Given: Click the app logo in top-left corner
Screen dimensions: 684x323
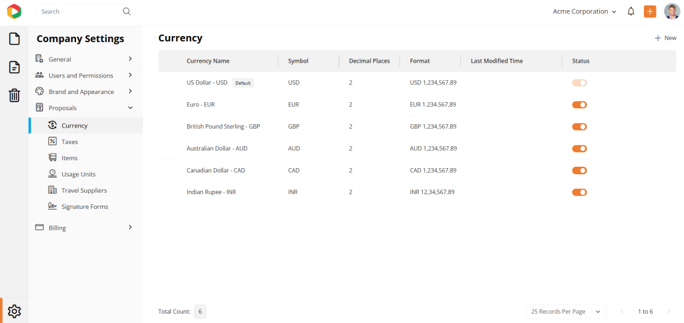Looking at the screenshot, I should [14, 11].
